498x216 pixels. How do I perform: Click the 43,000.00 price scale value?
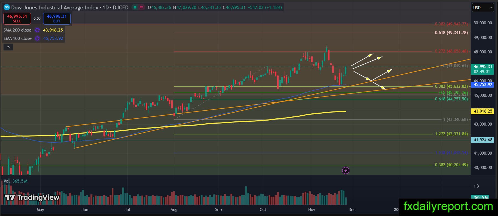point(483,124)
